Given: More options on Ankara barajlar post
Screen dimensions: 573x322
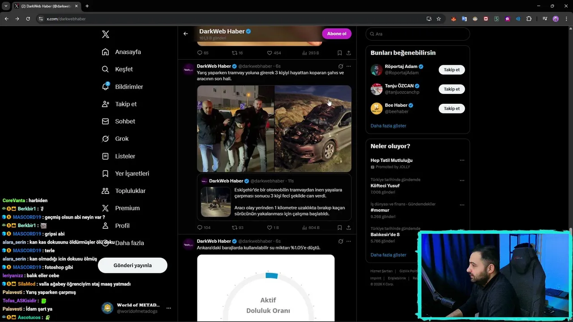Looking at the screenshot, I should click(x=349, y=241).
